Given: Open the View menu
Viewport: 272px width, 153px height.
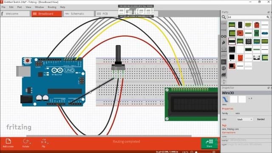Looking at the screenshot, I should point(28,7).
